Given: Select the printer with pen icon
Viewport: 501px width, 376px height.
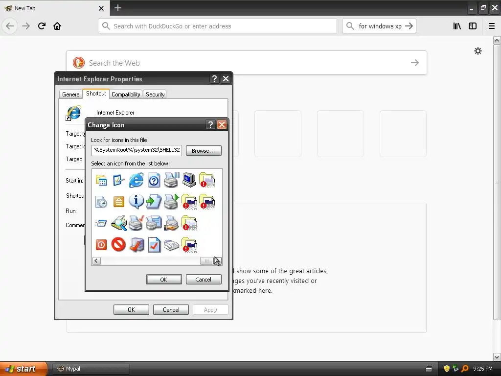Looking at the screenshot, I should coord(172,223).
